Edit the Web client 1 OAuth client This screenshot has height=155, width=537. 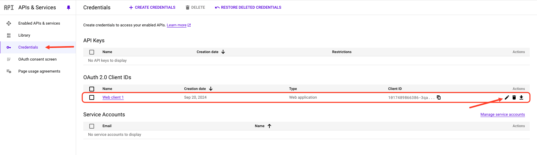507,97
